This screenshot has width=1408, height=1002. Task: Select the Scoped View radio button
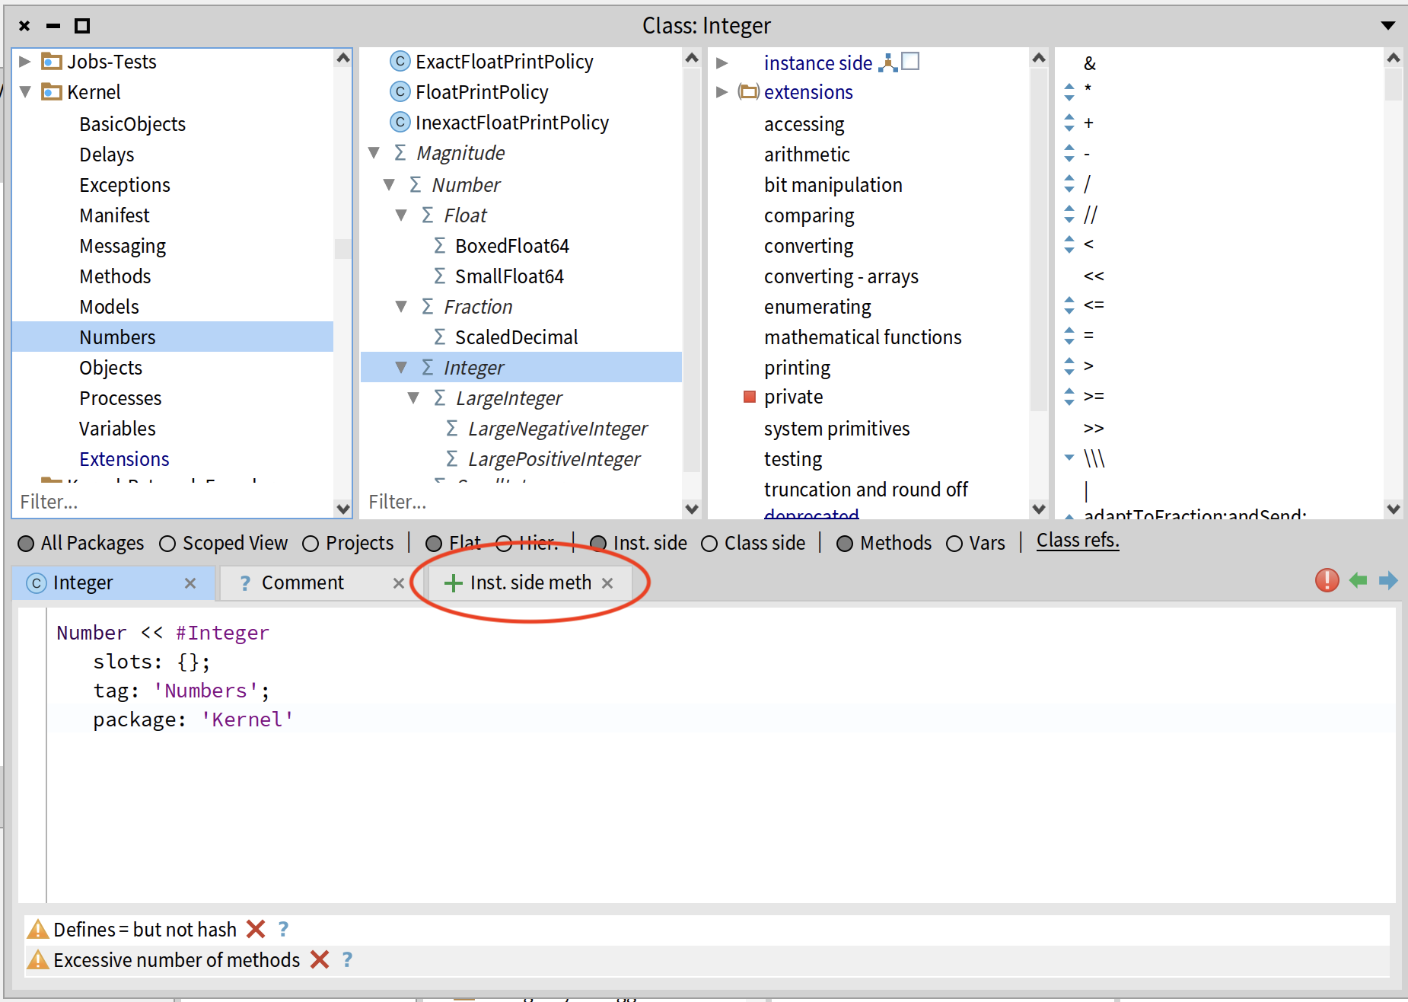[167, 544]
